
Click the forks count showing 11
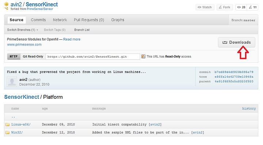tap(253, 7)
